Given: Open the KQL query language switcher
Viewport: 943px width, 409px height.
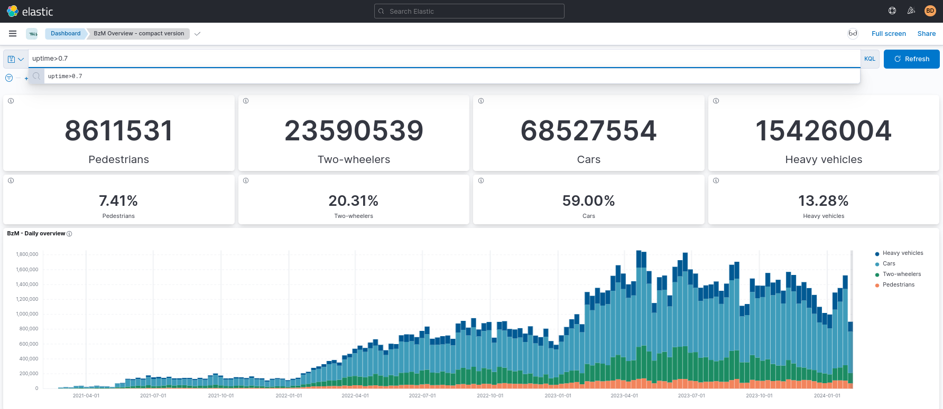Looking at the screenshot, I should point(870,59).
